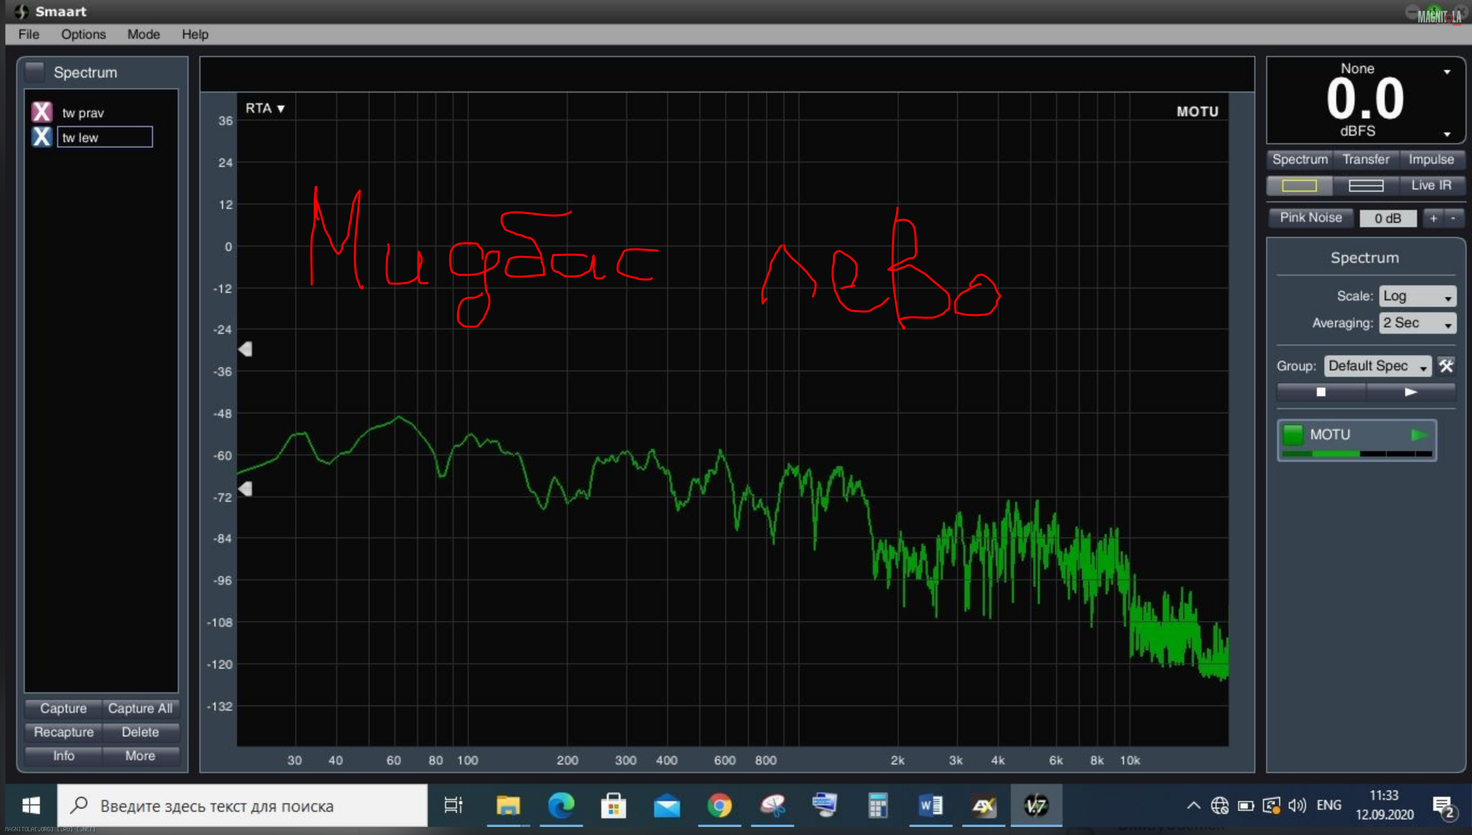This screenshot has width=1472, height=835.
Task: Open Google Chrome from the taskbar
Action: pos(719,806)
